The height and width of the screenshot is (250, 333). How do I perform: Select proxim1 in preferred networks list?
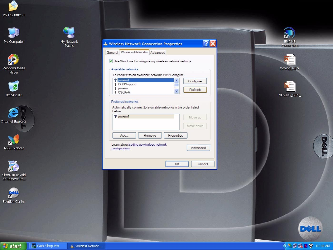(144, 116)
